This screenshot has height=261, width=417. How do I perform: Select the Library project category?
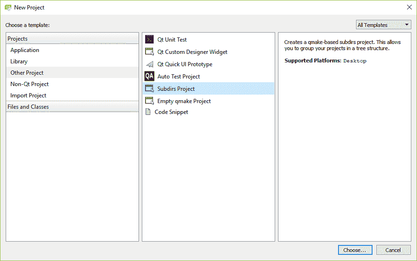[x=19, y=61]
